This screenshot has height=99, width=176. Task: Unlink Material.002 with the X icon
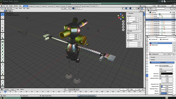coord(171,54)
